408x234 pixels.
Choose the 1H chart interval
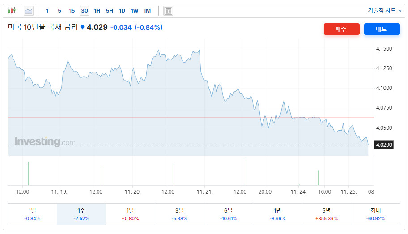click(x=97, y=11)
